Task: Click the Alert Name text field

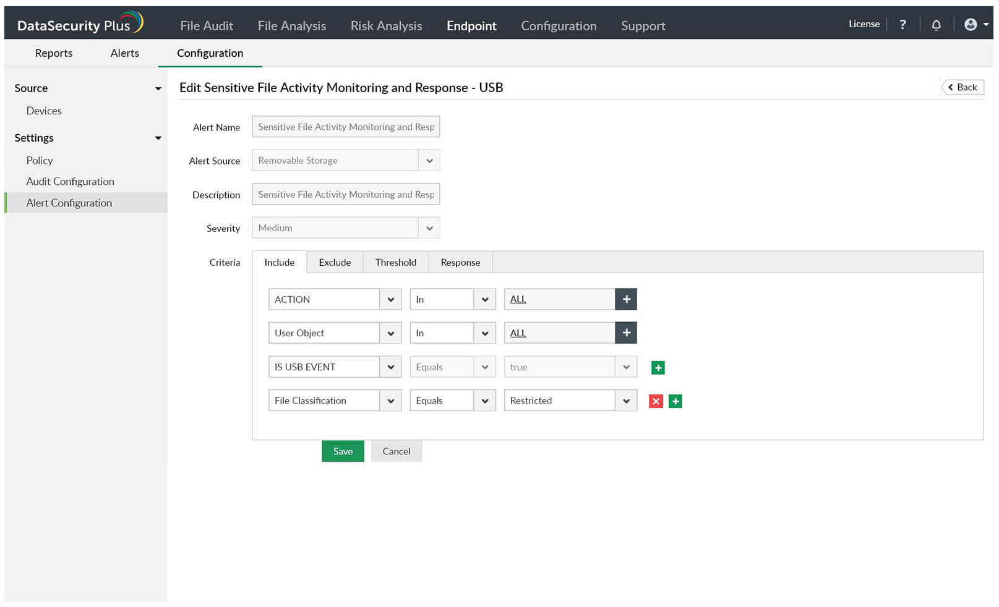Action: (346, 127)
